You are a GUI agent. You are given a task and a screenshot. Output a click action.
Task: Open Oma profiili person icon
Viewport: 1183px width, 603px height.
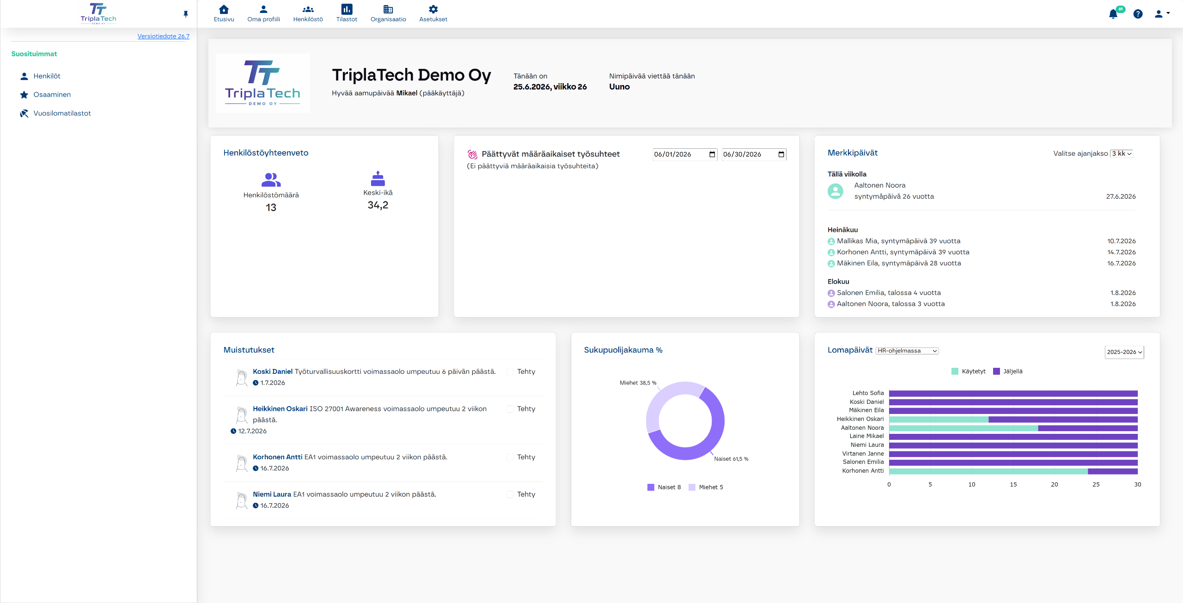263,9
